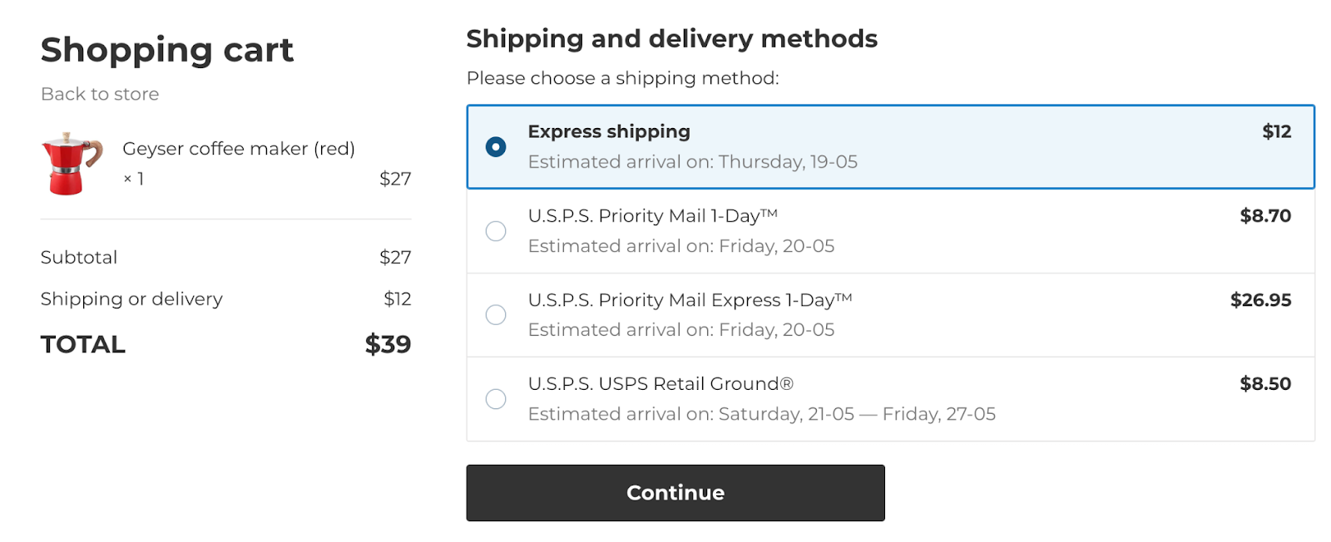
Task: Click the × 1 quantity indicator
Action: 136,177
